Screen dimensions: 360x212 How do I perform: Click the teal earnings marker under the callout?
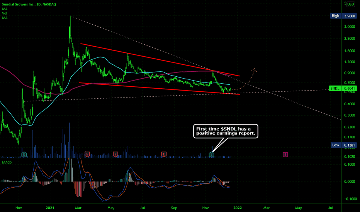point(211,155)
